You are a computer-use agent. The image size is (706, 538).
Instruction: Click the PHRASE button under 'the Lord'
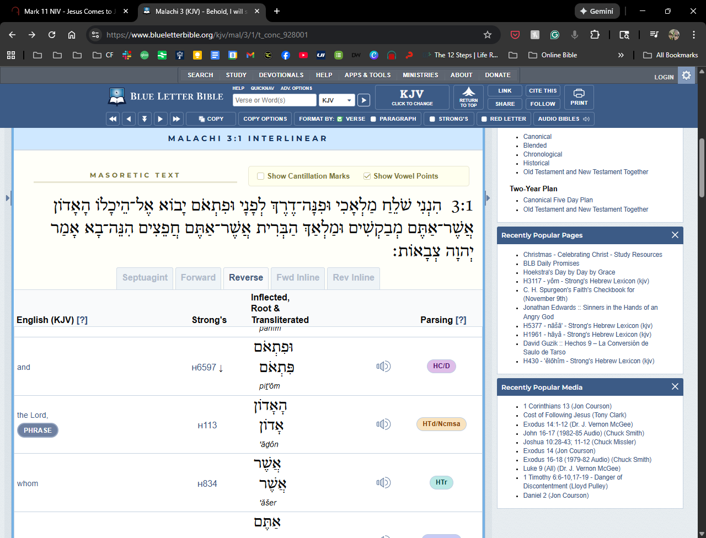tap(38, 431)
